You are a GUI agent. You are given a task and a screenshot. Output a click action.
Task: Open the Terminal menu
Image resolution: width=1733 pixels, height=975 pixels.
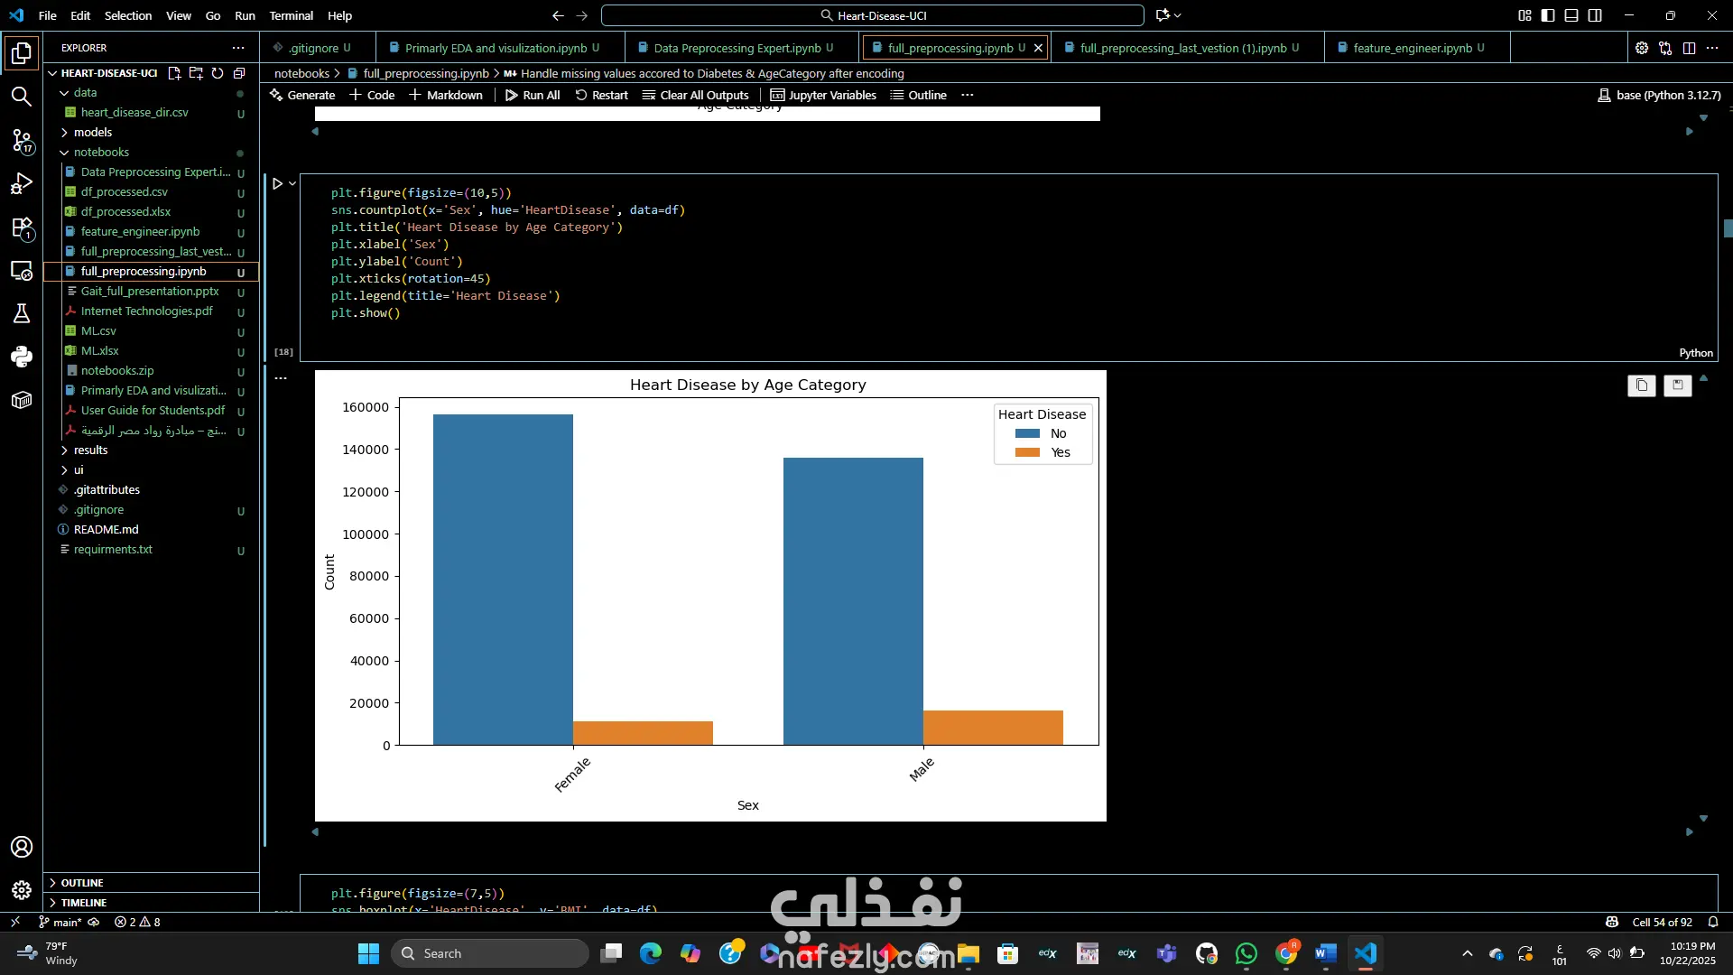coord(291,15)
